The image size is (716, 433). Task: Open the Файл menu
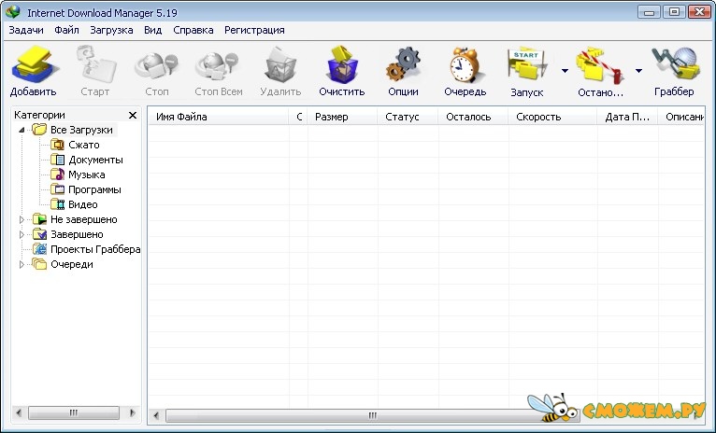[66, 30]
